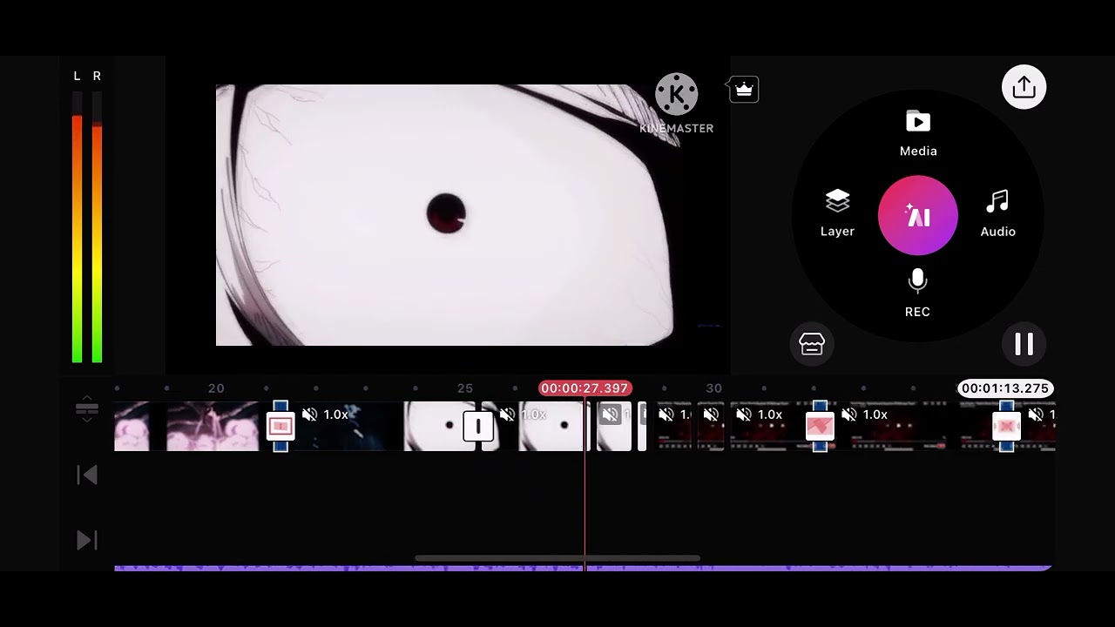Click the horizontal timeline scrollbar
Image resolution: width=1115 pixels, height=627 pixels.
[x=557, y=558]
